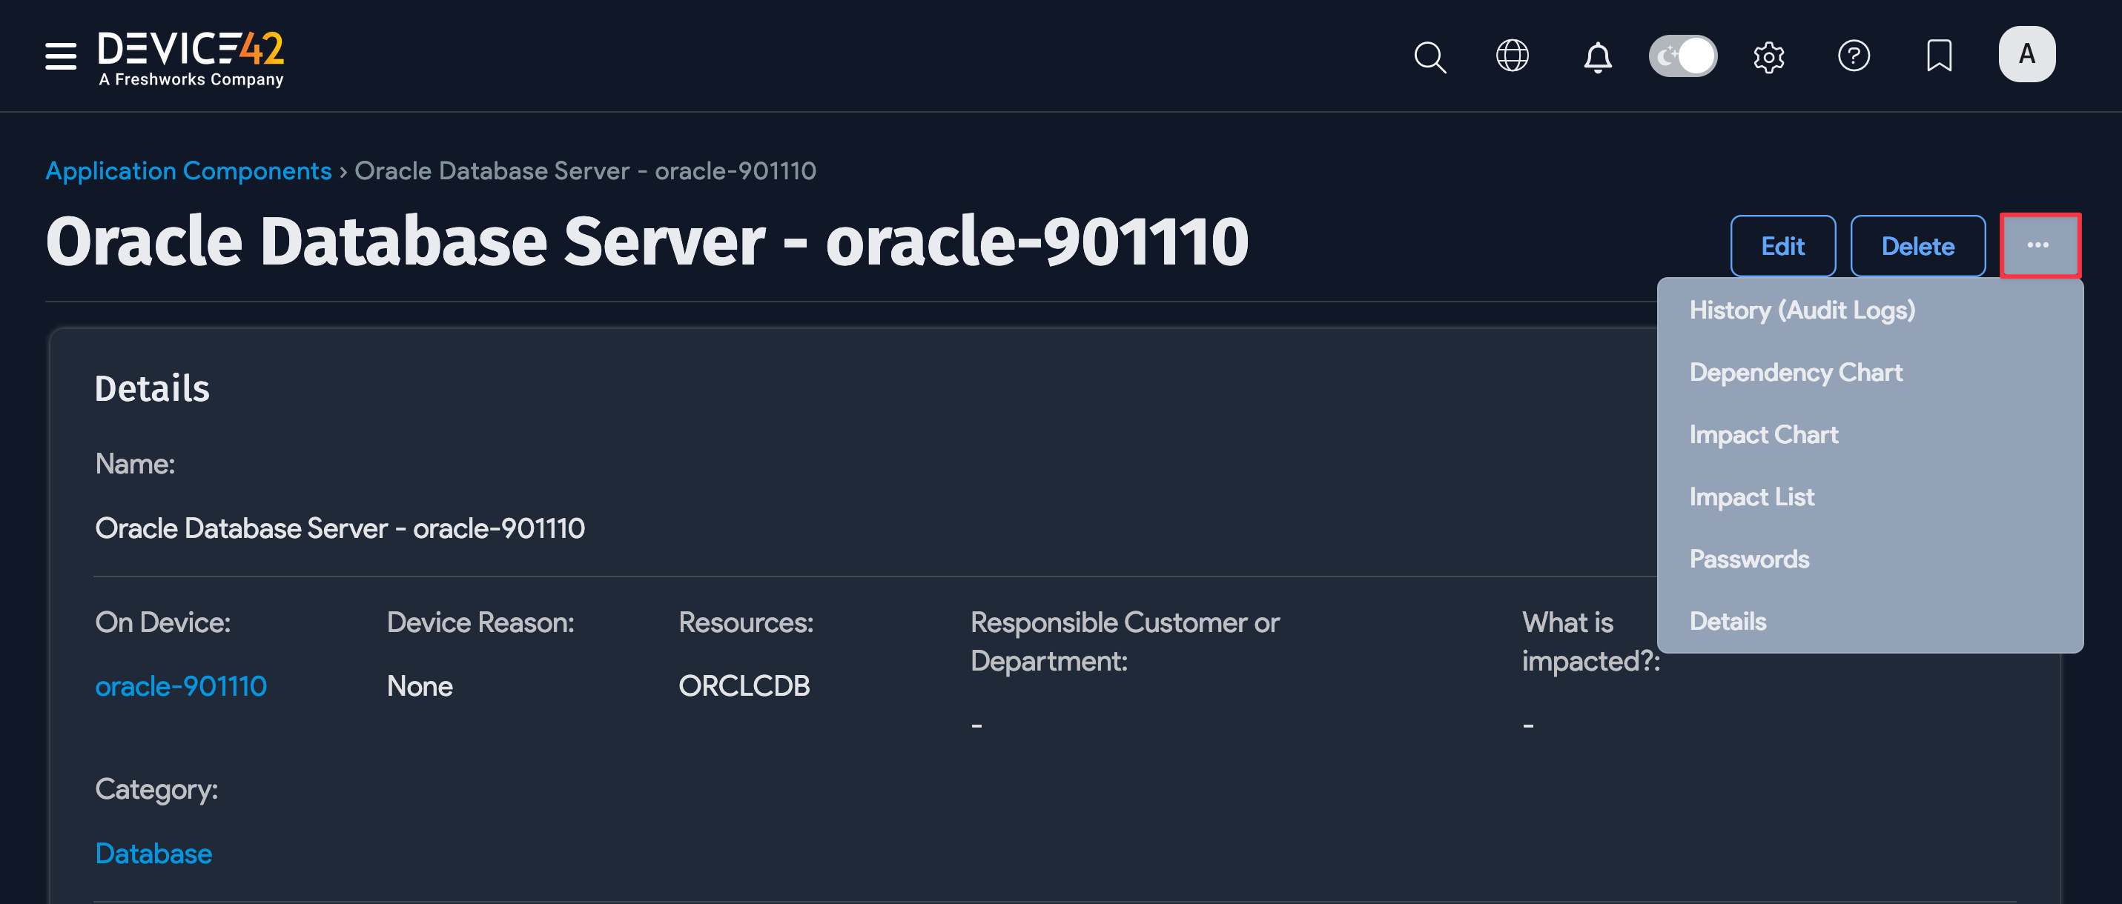Toggle dark mode switch

tap(1683, 55)
